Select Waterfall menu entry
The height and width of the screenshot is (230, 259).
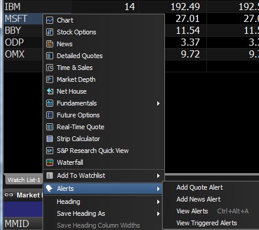[104, 162]
